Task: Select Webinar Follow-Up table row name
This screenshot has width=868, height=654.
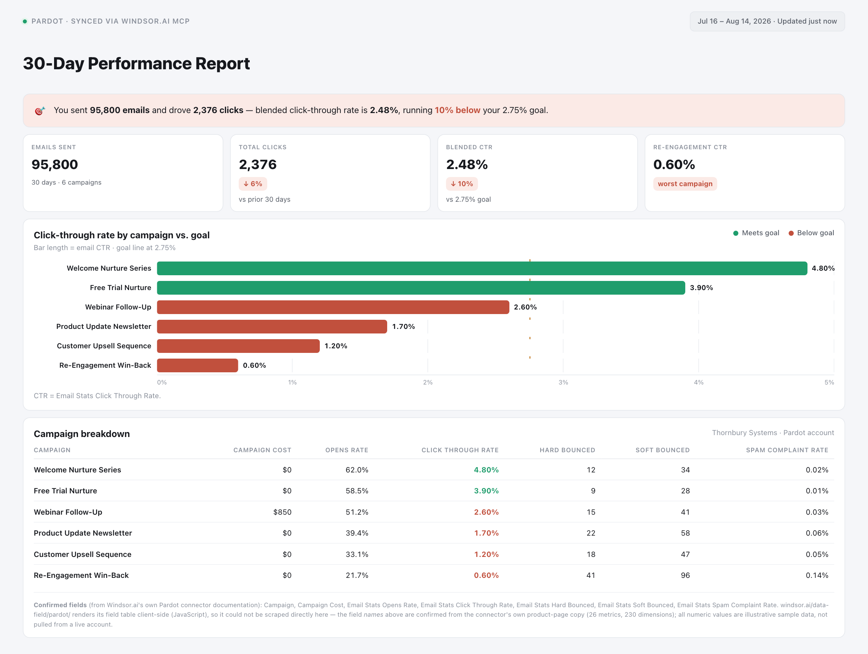Action: [68, 512]
